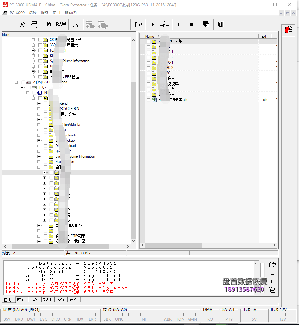This screenshot has width=299, height=325.
Task: Open the binoculars search tool
Action: coord(49,24)
